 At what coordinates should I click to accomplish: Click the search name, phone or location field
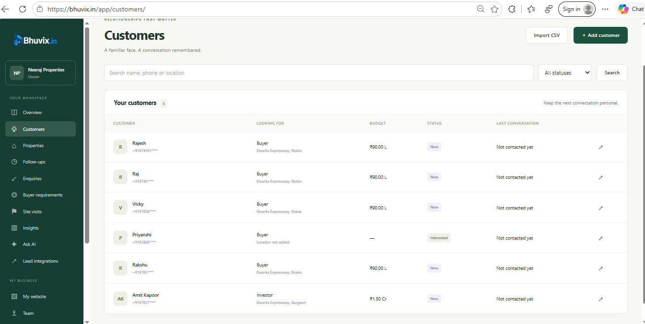pos(319,73)
